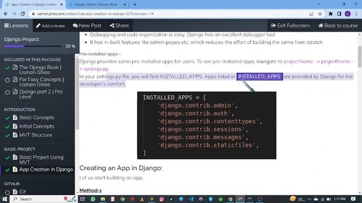This screenshot has width=362, height=203.
Task: Click document icon of MVT Structure
Action: [x=15, y=135]
